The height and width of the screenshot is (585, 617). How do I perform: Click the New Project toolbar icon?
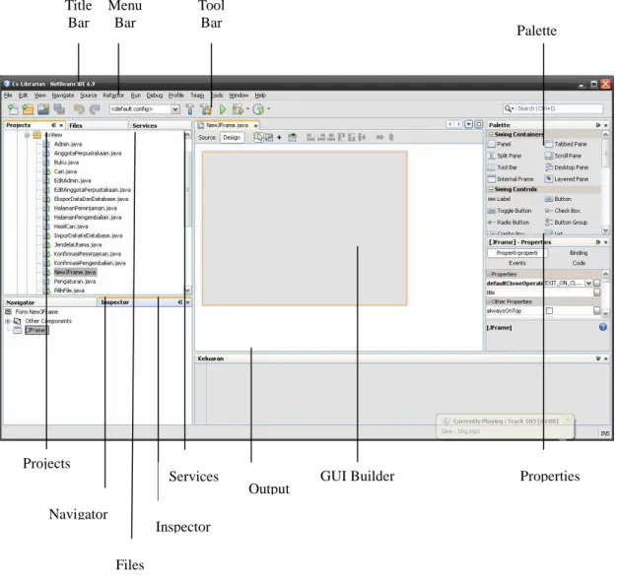[x=28, y=109]
